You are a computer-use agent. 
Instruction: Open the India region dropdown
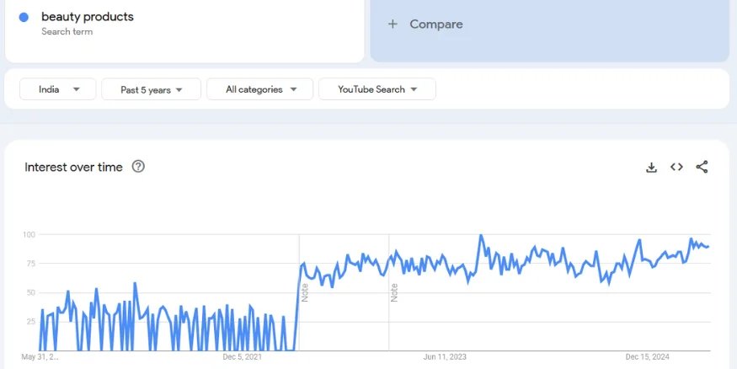[59, 89]
